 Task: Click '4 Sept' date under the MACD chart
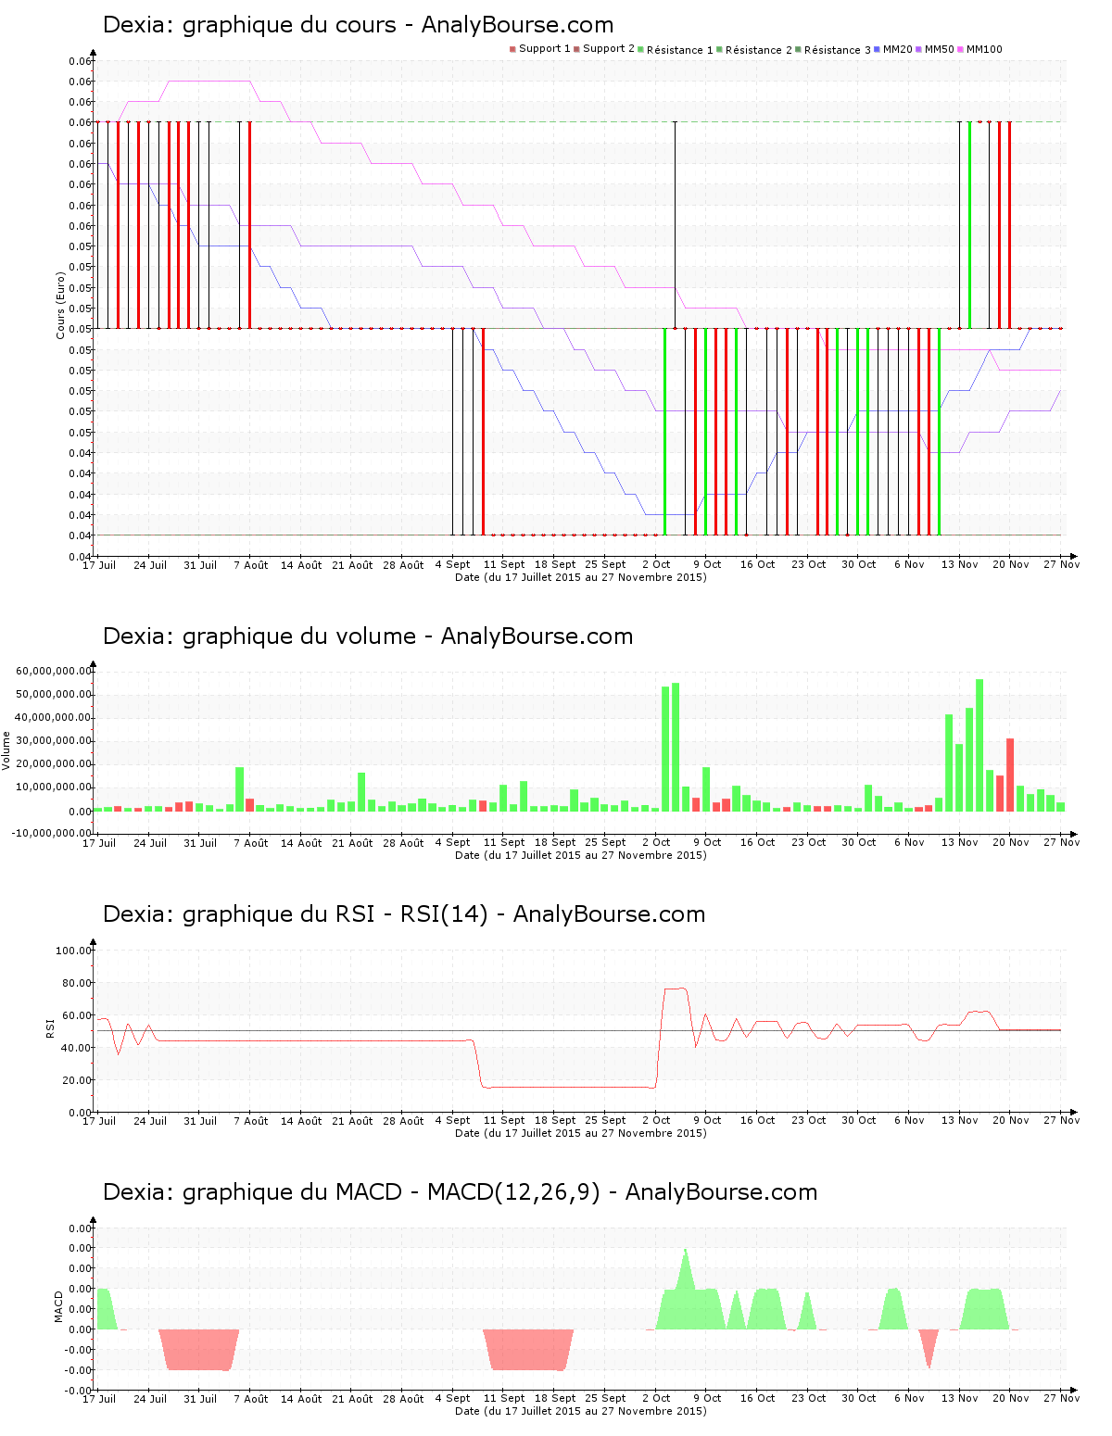click(x=453, y=1398)
